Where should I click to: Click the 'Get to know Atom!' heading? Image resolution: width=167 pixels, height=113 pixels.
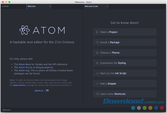coord(125,23)
